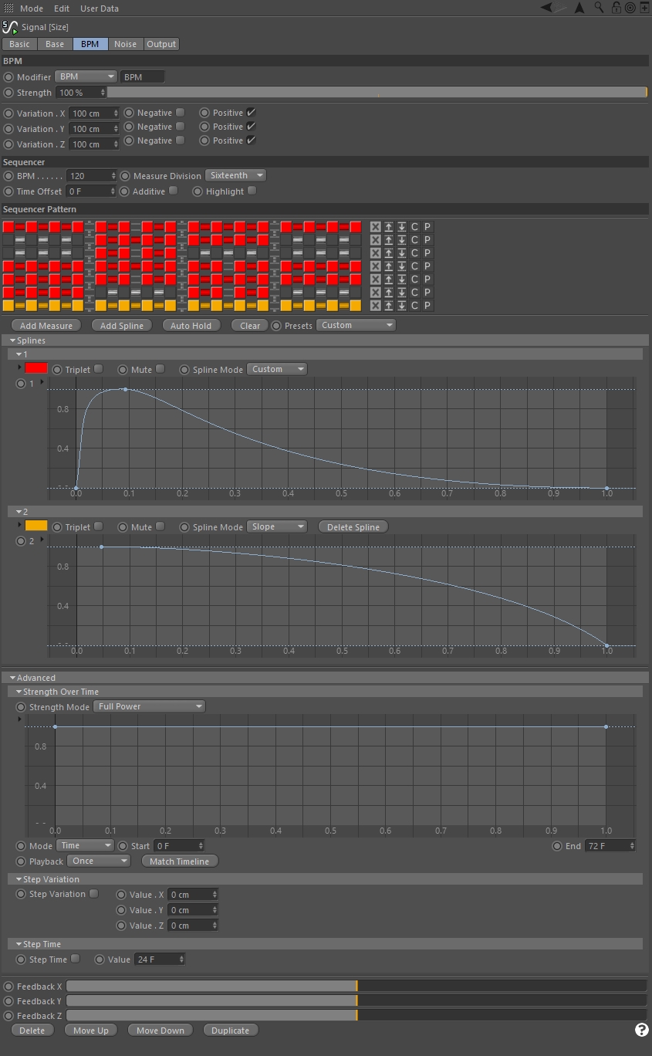
Task: Collapse the Splines section
Action: click(13, 340)
